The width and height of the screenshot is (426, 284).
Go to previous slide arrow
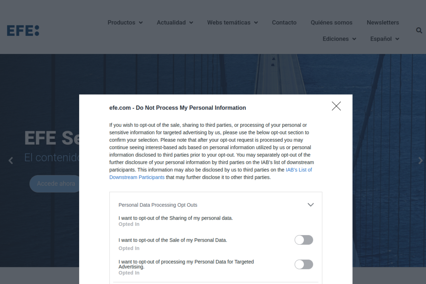click(11, 160)
